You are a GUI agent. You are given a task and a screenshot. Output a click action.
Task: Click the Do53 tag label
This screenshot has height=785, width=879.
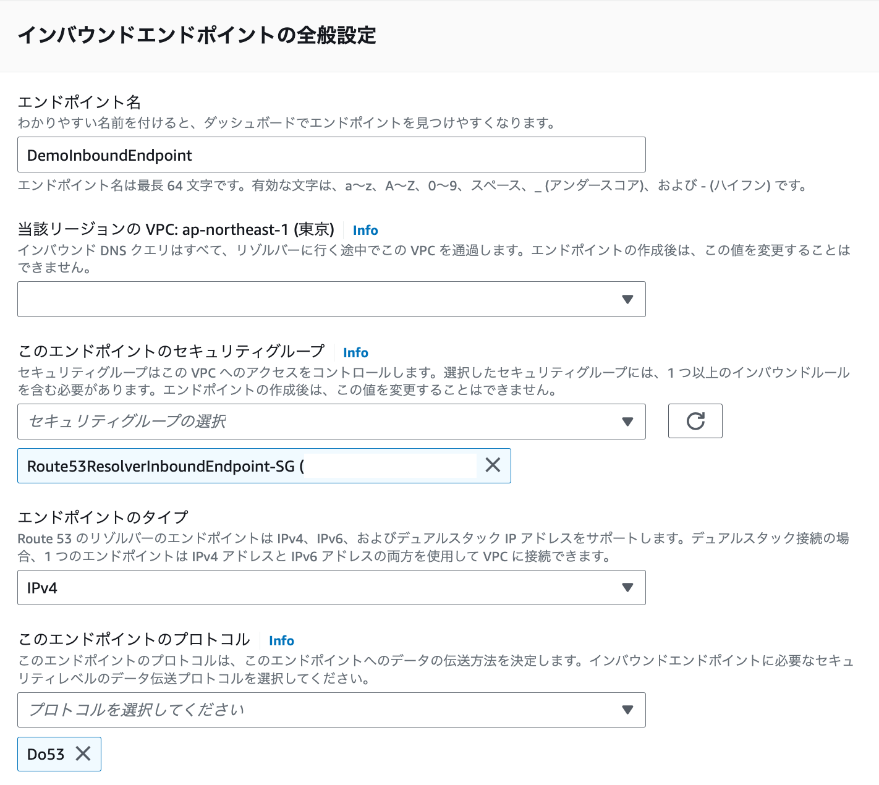pyautogui.click(x=46, y=754)
